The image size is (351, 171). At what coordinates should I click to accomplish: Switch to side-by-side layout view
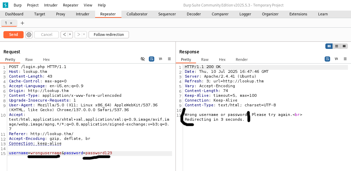329,46
